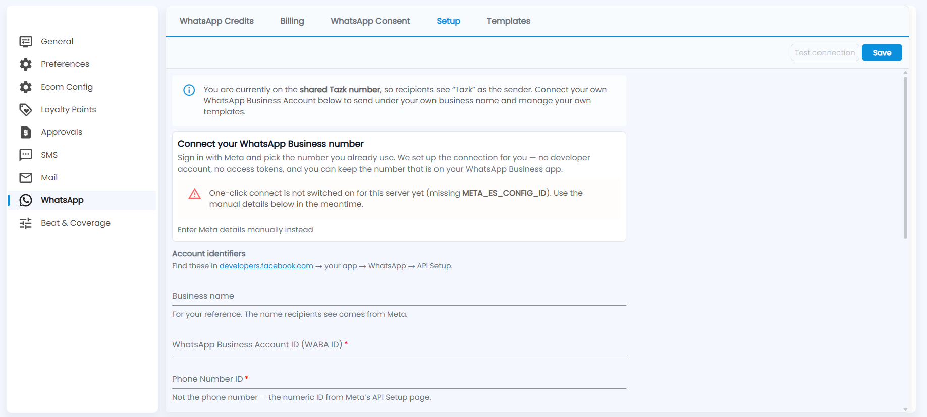Click the Phone Number ID field
Viewport: 927px width, 417px height.
[x=399, y=379]
